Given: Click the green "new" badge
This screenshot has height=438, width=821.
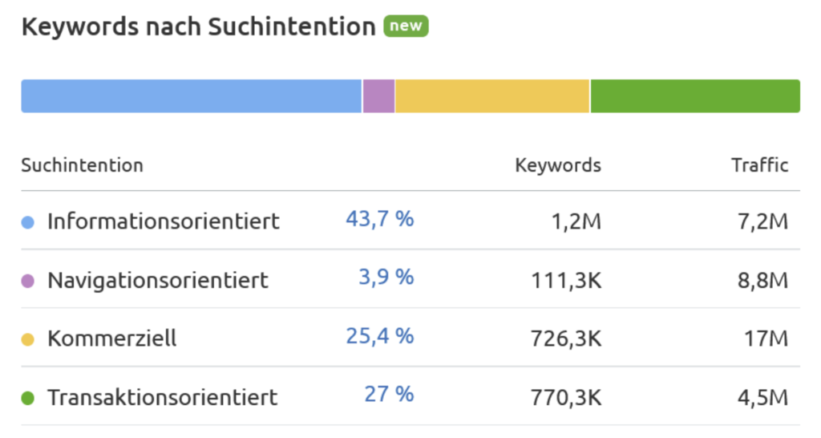Looking at the screenshot, I should (x=406, y=26).
